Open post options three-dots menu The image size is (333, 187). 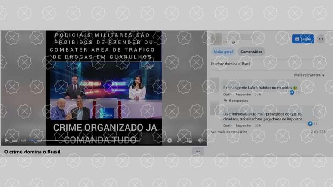coord(321,39)
